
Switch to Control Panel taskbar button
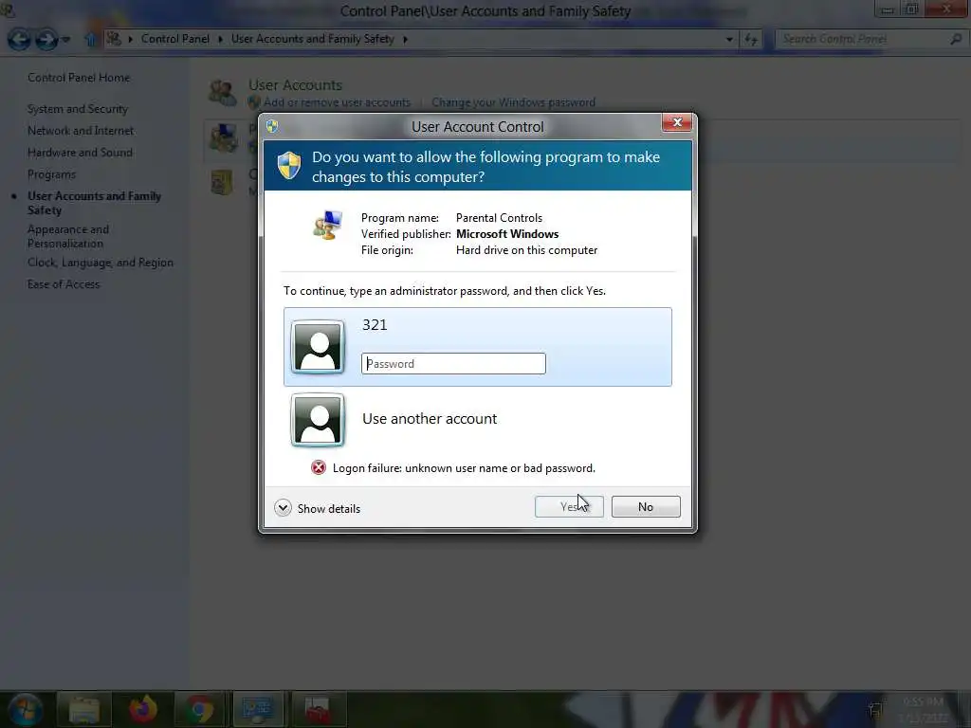[x=258, y=709]
